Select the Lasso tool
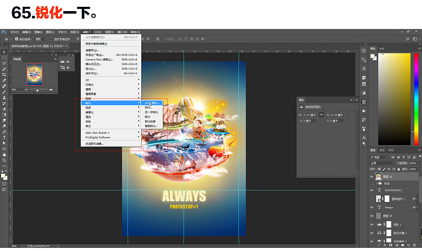The width and height of the screenshot is (422, 251). (x=4, y=63)
